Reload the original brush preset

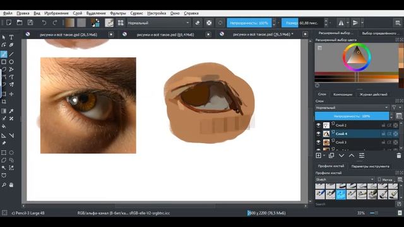220,23
